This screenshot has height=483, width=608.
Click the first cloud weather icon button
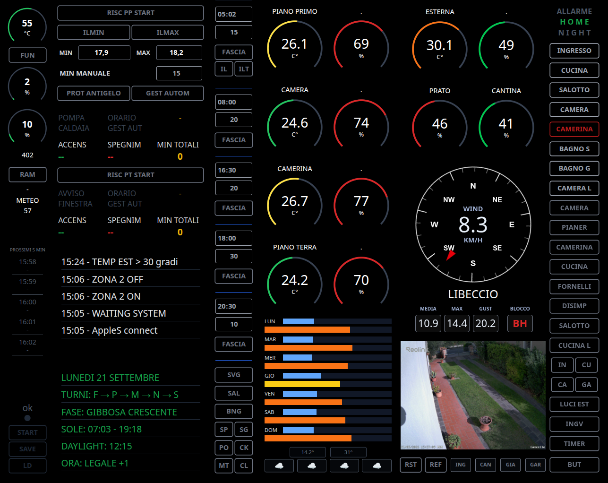(279, 466)
